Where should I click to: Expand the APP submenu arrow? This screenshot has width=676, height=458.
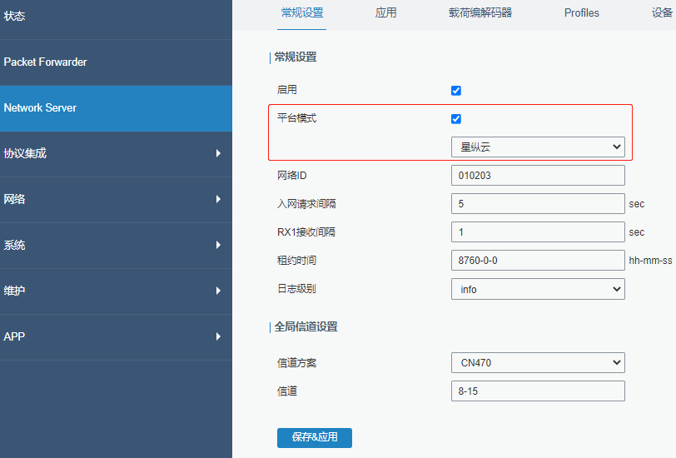tap(218, 336)
